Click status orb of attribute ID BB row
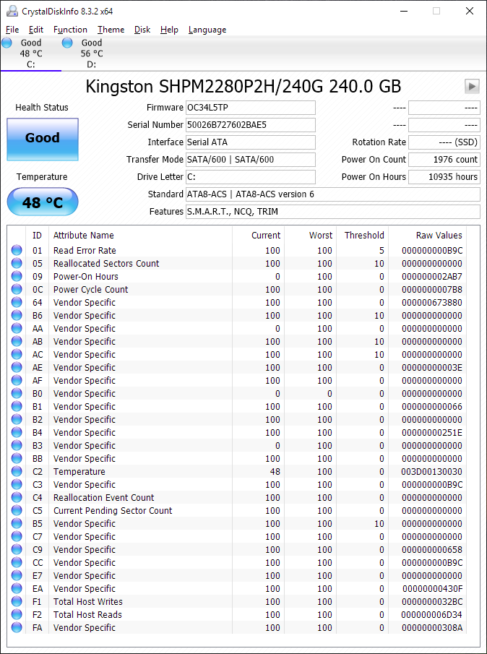The height and width of the screenshot is (654, 487). pos(17,458)
